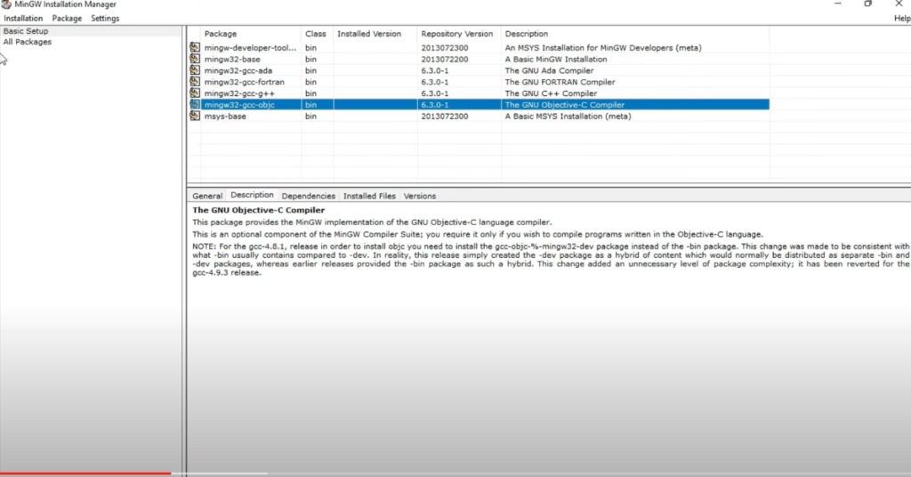Sort by Repository Version column header
Viewport: 911px width, 477px height.
459,34
